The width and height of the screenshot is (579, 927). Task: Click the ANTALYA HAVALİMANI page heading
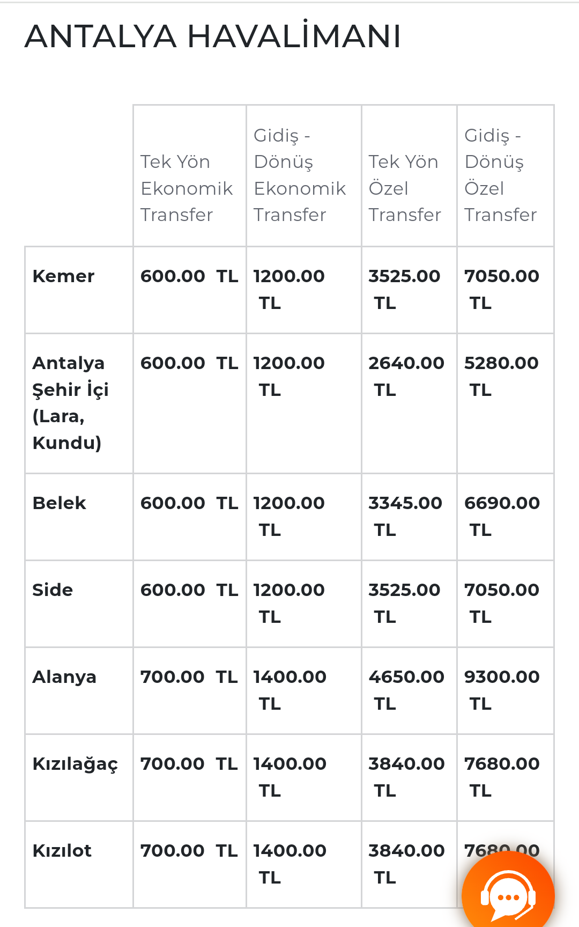point(213,36)
